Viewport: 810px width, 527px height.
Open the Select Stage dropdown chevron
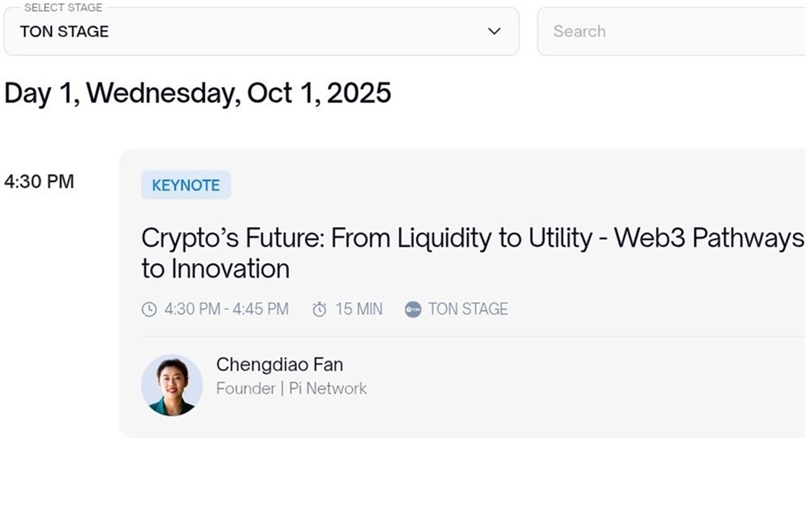click(x=494, y=31)
